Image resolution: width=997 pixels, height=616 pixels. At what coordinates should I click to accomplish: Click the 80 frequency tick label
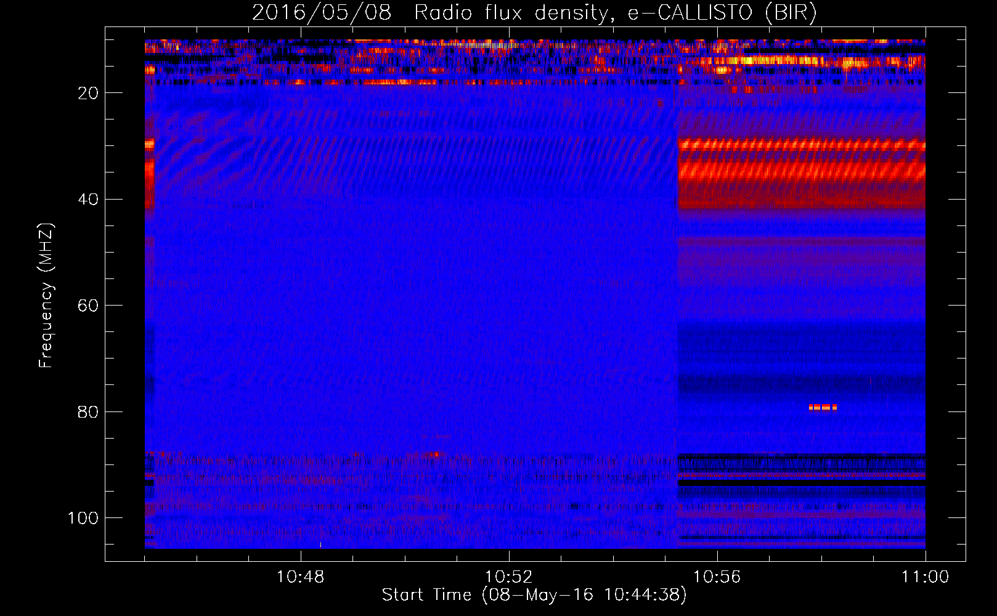click(88, 412)
